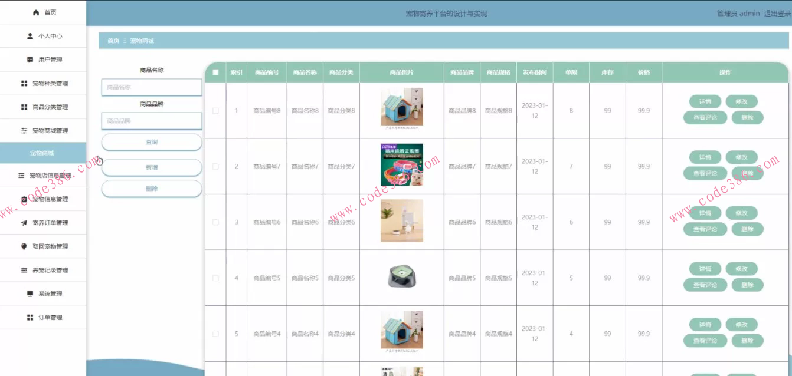Click the 库存 column header
The height and width of the screenshot is (376, 792).
pos(607,72)
